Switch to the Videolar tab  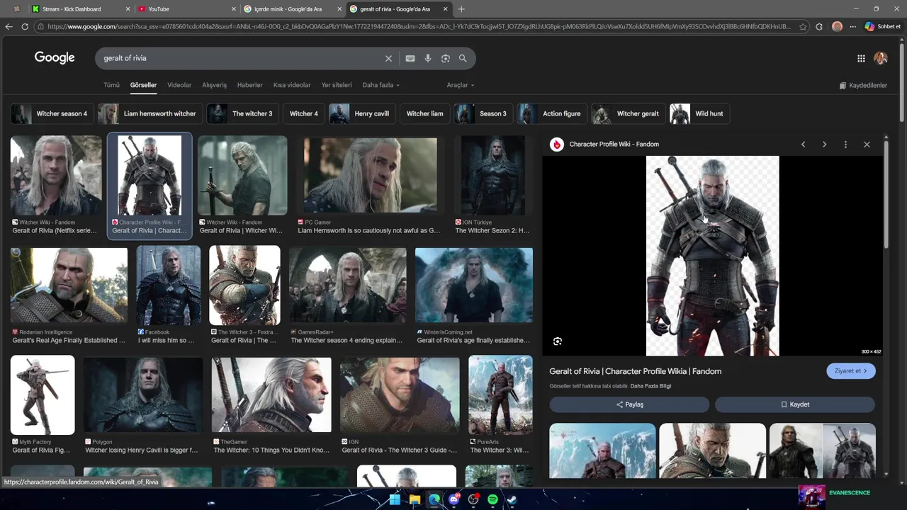pos(179,85)
